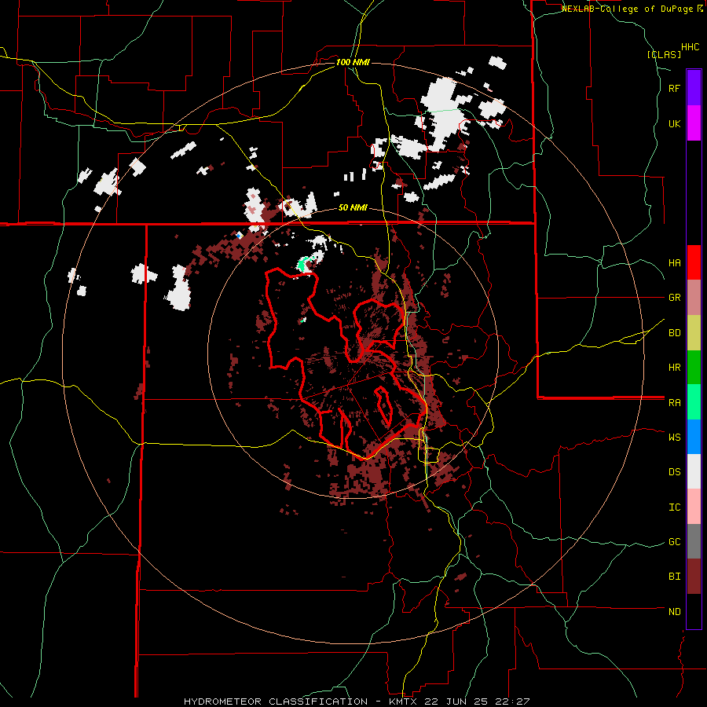707x707 pixels.
Task: Click the green rain echo near radar
Action: click(304, 264)
